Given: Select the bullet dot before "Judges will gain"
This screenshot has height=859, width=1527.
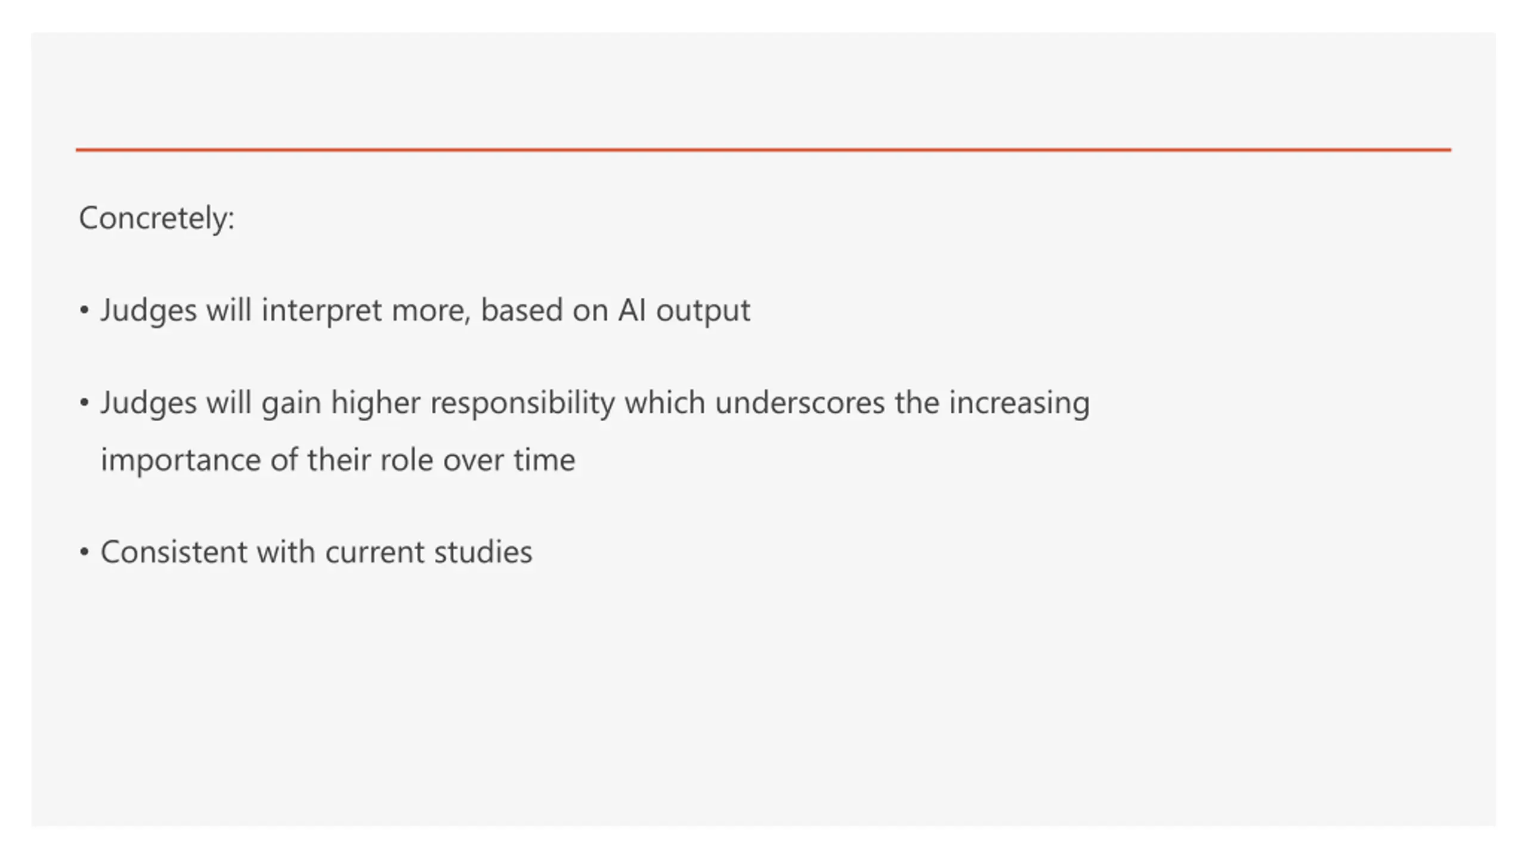Looking at the screenshot, I should 84,403.
